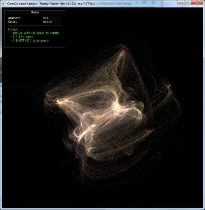Click the upper pointed tip of the fractal
This screenshot has width=205, height=210.
[x=123, y=51]
